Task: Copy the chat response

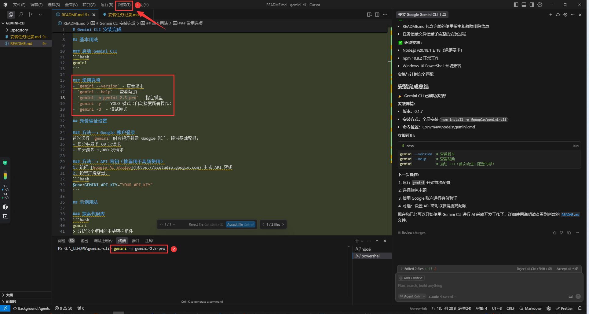Action: point(569,233)
